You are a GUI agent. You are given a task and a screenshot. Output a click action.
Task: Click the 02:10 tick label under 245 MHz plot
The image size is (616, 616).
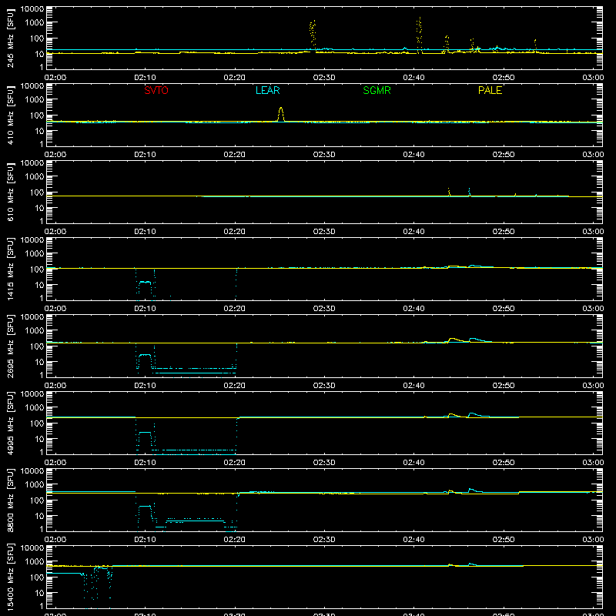click(x=145, y=78)
